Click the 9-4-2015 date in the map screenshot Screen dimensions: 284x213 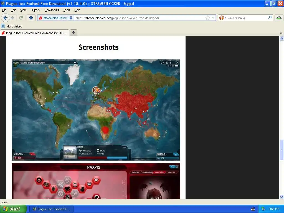pyautogui.click(x=166, y=63)
